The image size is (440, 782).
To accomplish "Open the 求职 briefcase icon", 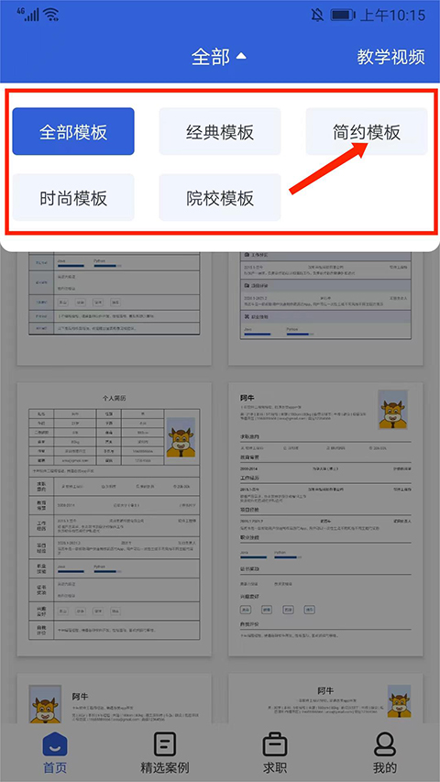I will tap(275, 744).
